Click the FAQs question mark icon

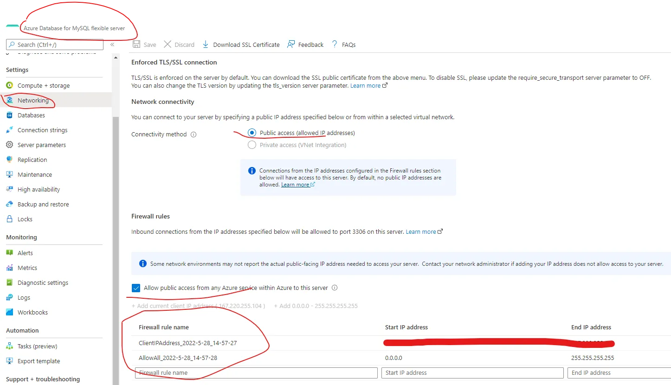(335, 44)
